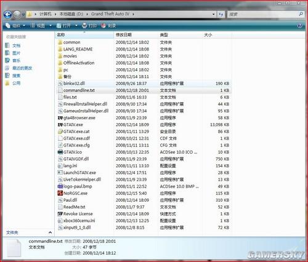Click the Forward navigation arrow
Screen dimensions: 308x262
[x=17, y=14]
